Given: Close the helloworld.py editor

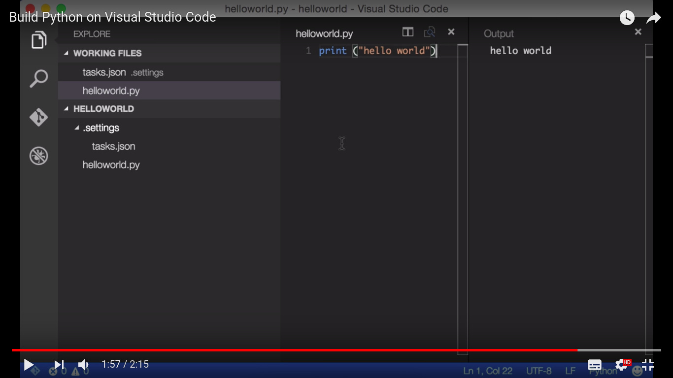Looking at the screenshot, I should (x=451, y=32).
